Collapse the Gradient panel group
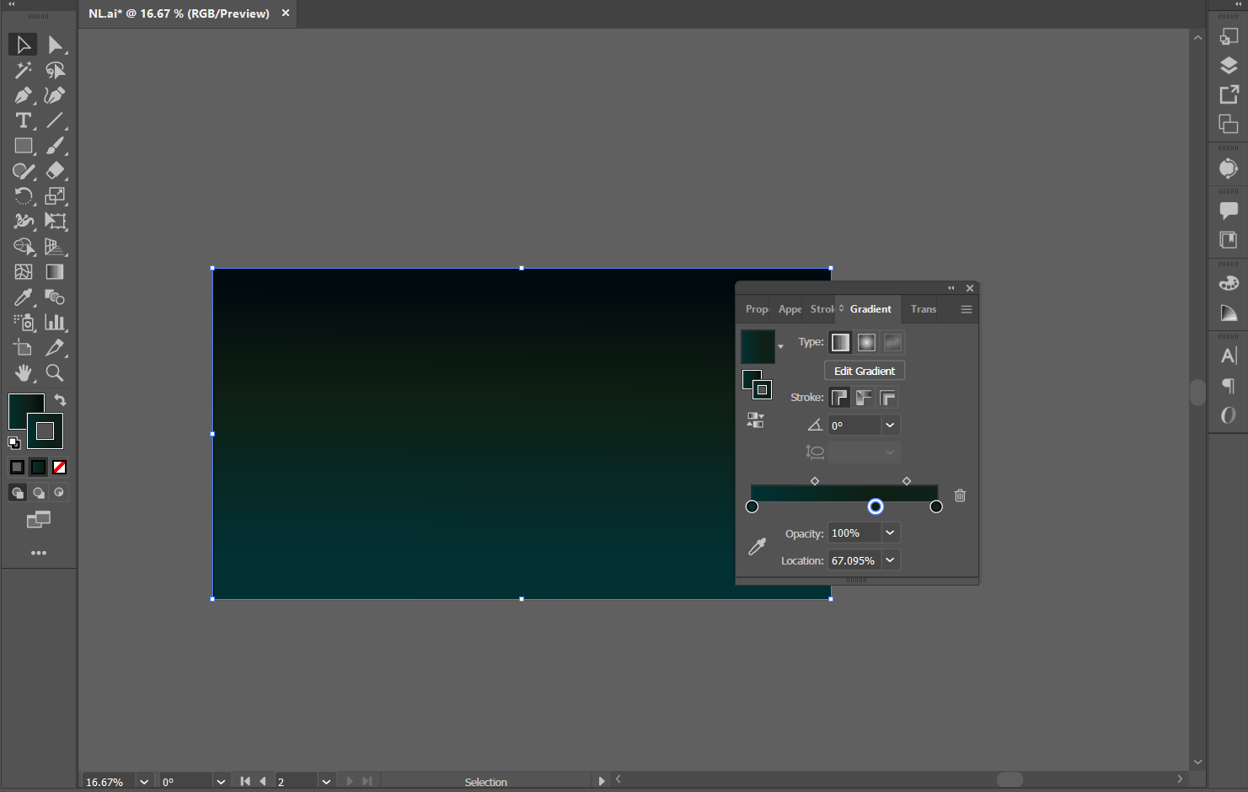 pyautogui.click(x=951, y=288)
